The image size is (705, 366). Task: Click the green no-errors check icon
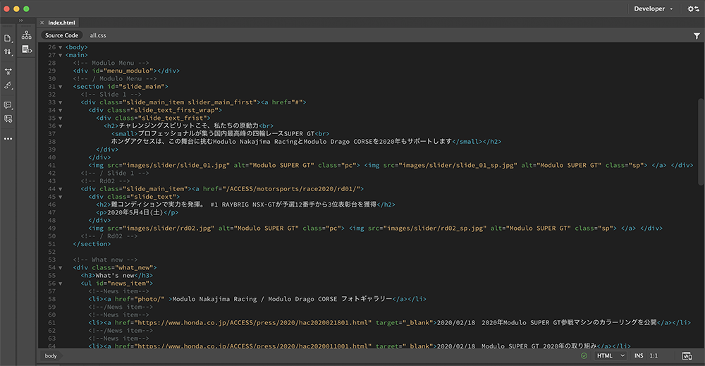pyautogui.click(x=584, y=355)
